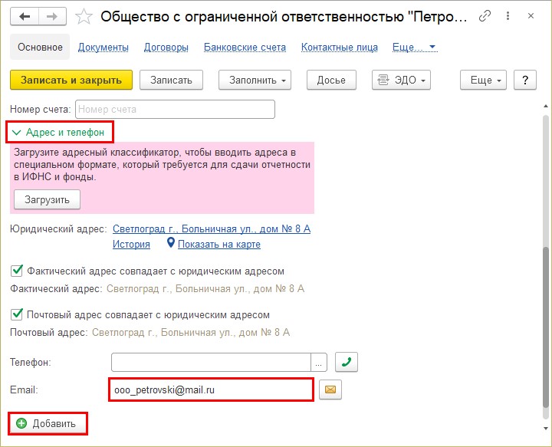Click the green phone call icon
552x447 pixels.
point(347,361)
